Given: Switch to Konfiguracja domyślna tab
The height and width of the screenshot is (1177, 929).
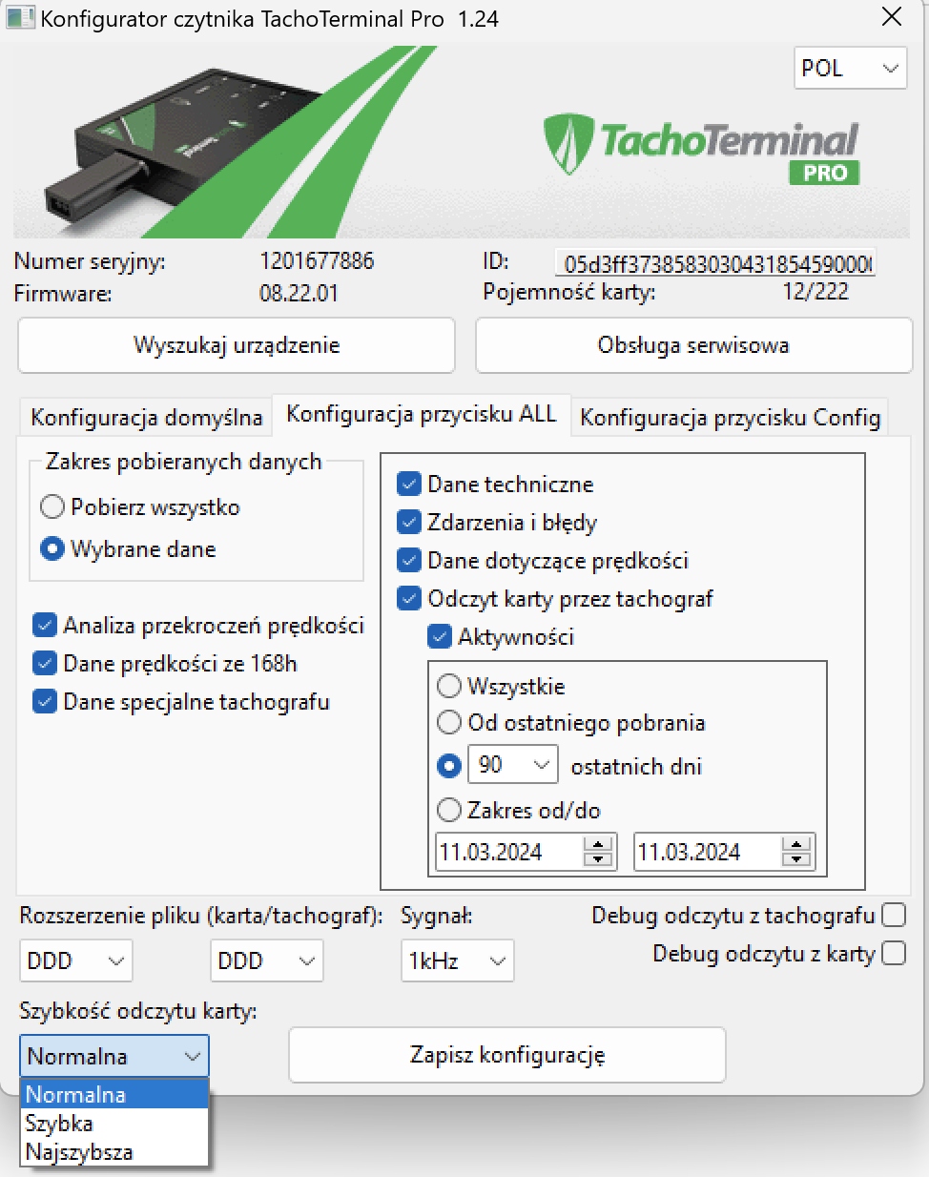Looking at the screenshot, I should 146,418.
